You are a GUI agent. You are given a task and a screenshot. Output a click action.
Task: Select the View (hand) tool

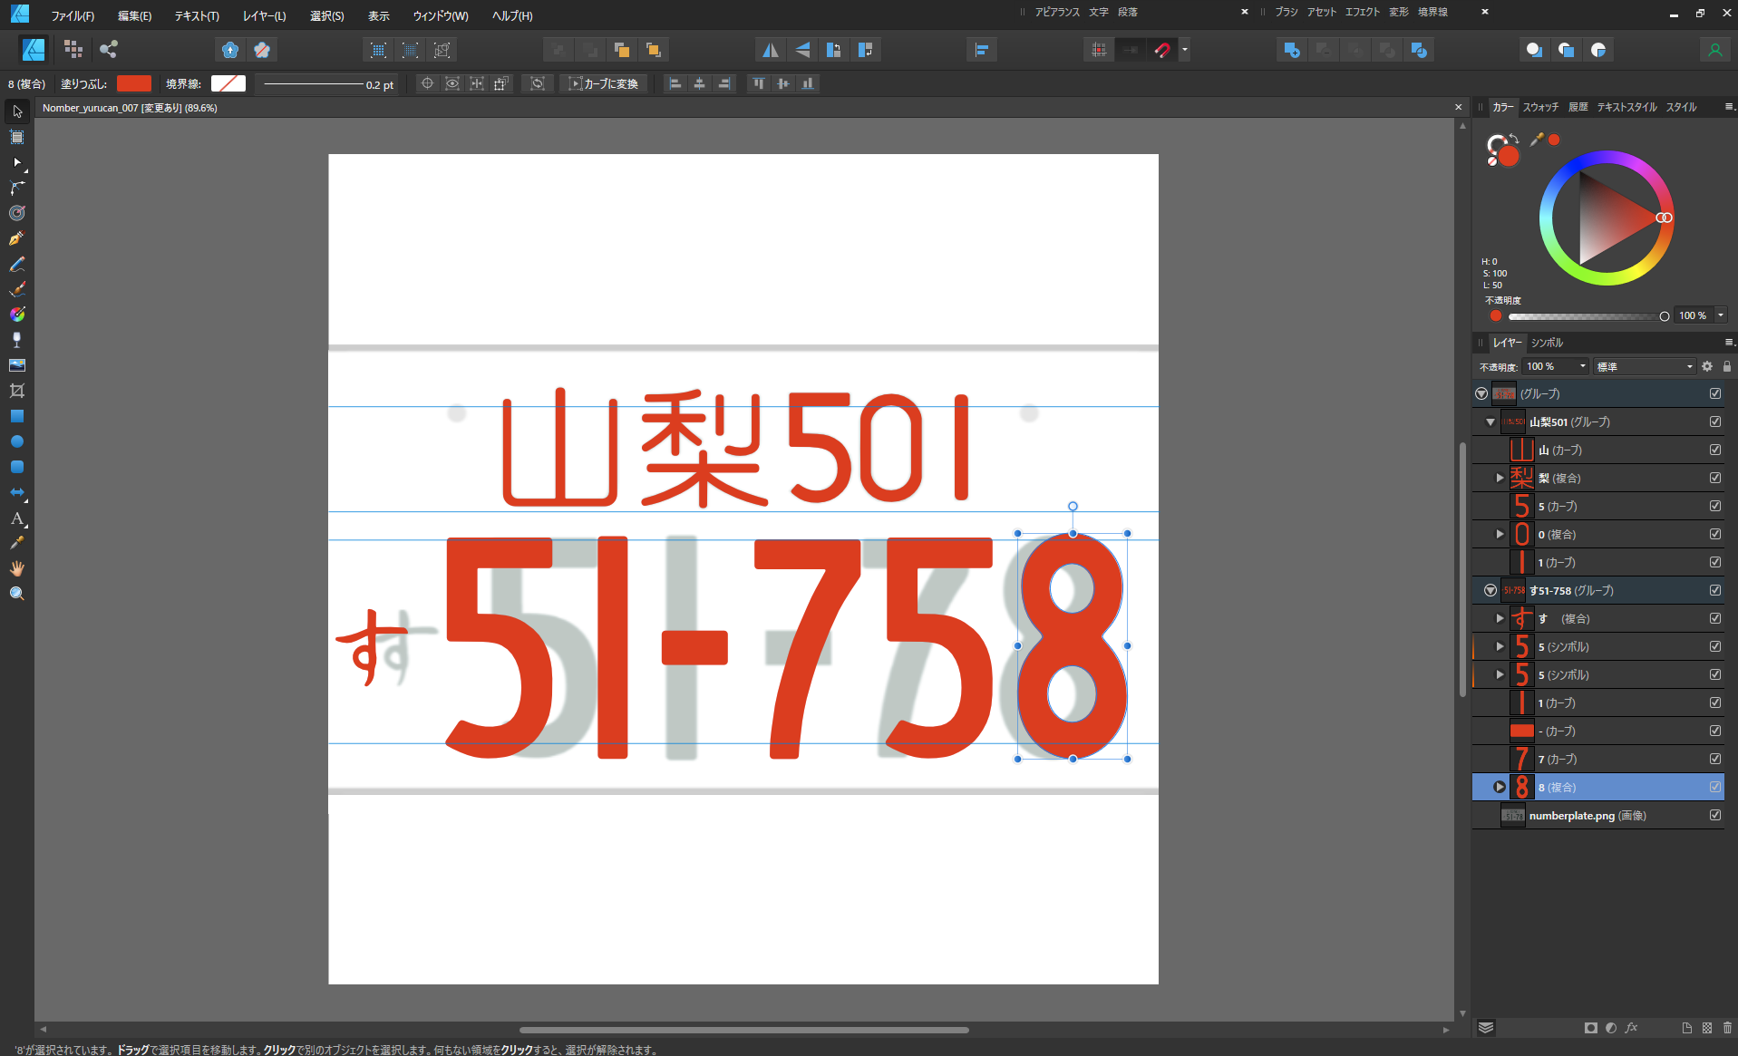coord(17,568)
